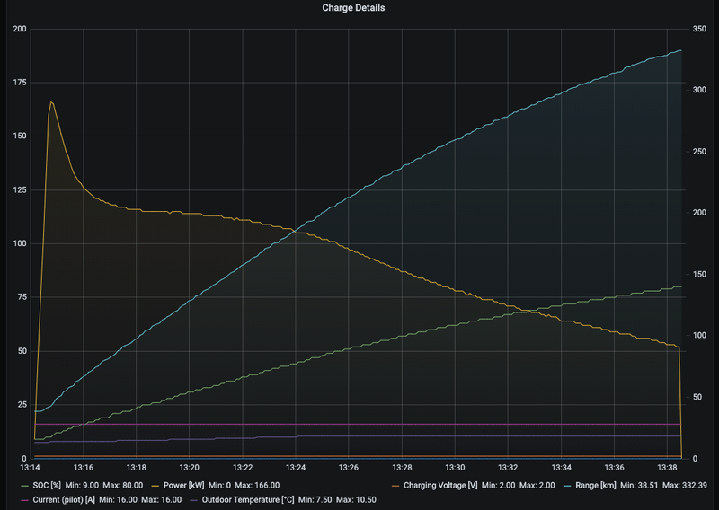Toggle the Charging Voltage [V] legend series
Image resolution: width=719 pixels, height=510 pixels.
(440, 485)
